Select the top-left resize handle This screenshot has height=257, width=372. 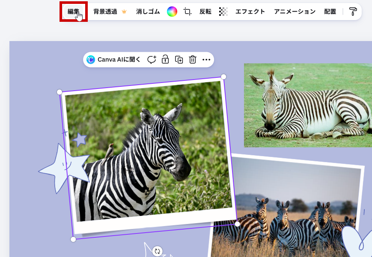coord(60,92)
